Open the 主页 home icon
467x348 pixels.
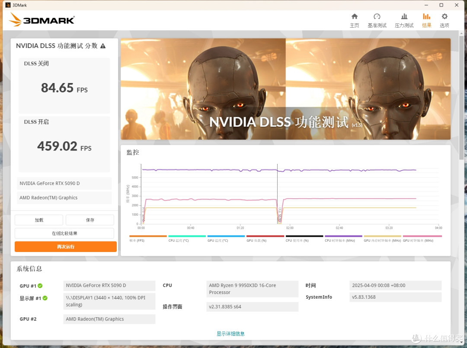355,16
